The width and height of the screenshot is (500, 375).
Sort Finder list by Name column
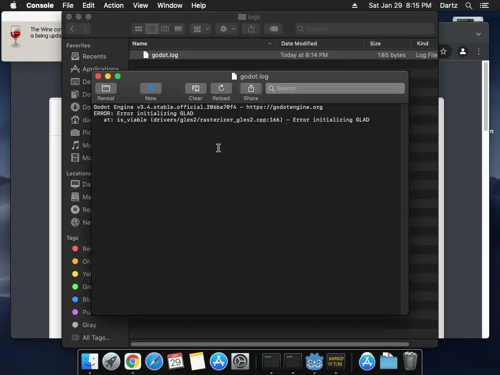click(x=202, y=43)
